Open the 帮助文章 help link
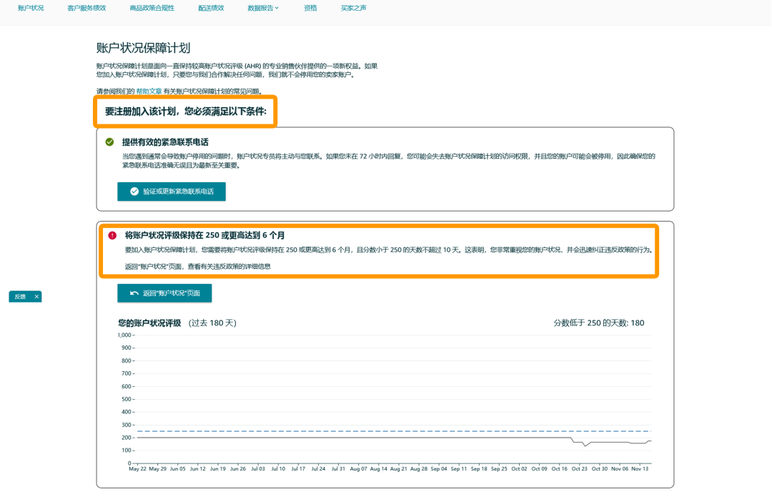 149,91
